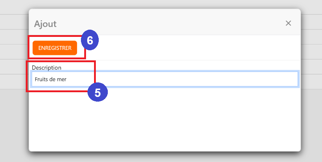This screenshot has height=162, width=322.
Task: Click the dialog header bar beside Ajout
Action: pos(163,23)
